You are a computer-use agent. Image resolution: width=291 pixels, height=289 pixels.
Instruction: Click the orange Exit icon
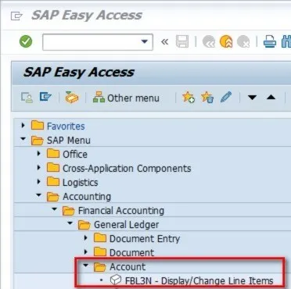(x=226, y=41)
